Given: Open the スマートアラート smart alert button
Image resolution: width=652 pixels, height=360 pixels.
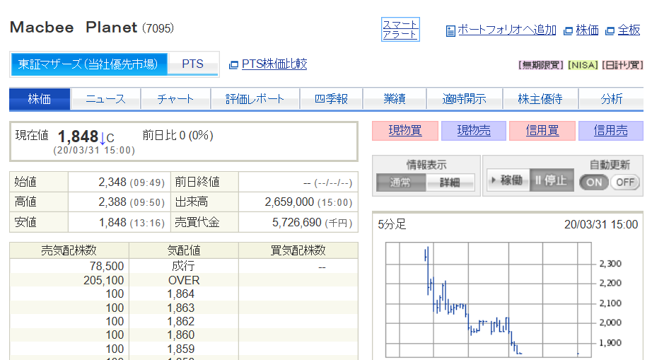Looking at the screenshot, I should [x=400, y=29].
